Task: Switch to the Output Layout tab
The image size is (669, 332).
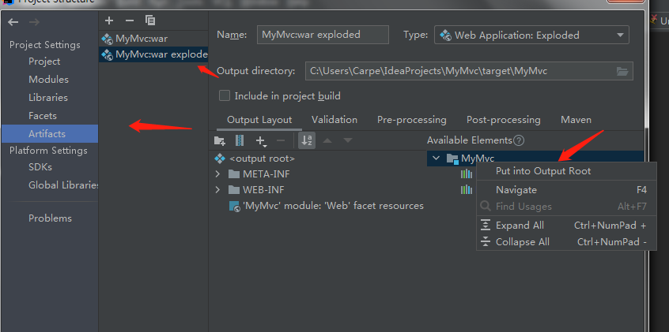Action: point(259,120)
